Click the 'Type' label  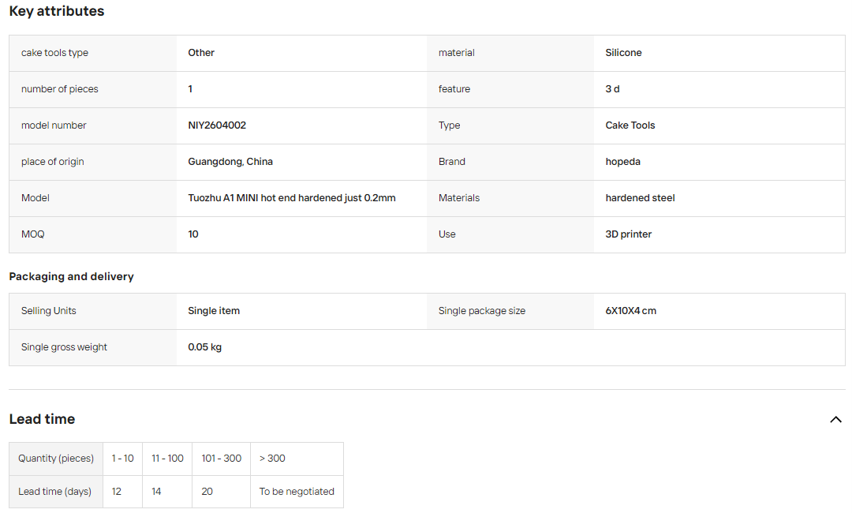coord(450,125)
